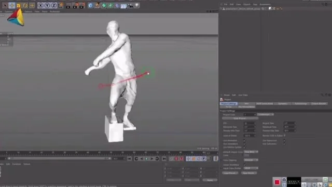Select the imported object in Object Manager
This screenshot has width=332, height=187.
pos(242,9)
